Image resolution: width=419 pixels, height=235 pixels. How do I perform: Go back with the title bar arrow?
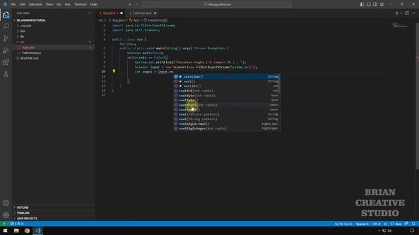pos(130,5)
